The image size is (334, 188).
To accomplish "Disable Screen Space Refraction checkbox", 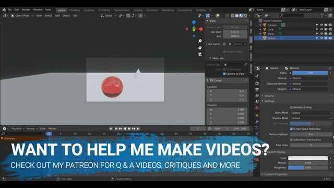I will point(291,129).
